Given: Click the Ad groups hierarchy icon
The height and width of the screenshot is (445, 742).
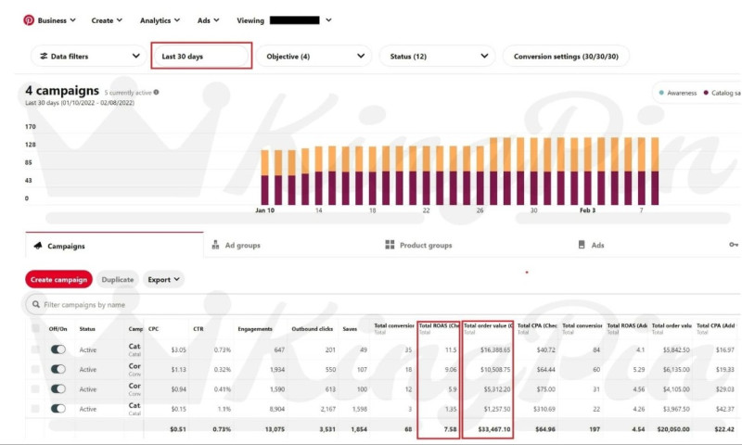Looking at the screenshot, I should 215,246.
